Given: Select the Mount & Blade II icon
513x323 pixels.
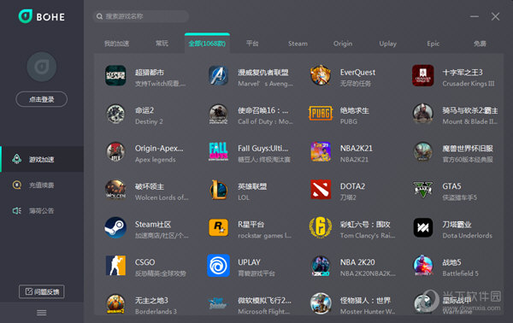Looking at the screenshot, I should pyautogui.click(x=423, y=114).
